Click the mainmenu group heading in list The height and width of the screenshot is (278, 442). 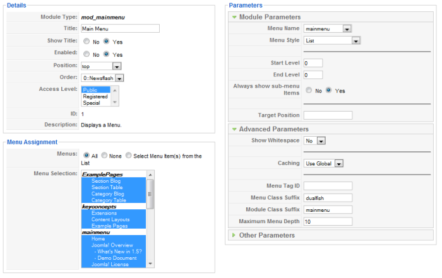point(96,232)
